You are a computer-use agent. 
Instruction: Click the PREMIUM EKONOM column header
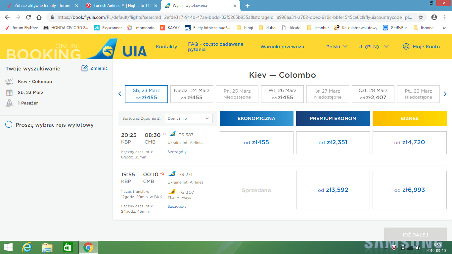click(333, 118)
